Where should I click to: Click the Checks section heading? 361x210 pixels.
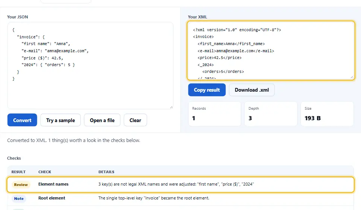click(x=14, y=158)
